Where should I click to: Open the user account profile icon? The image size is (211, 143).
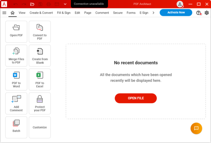pyautogui.click(x=180, y=4)
